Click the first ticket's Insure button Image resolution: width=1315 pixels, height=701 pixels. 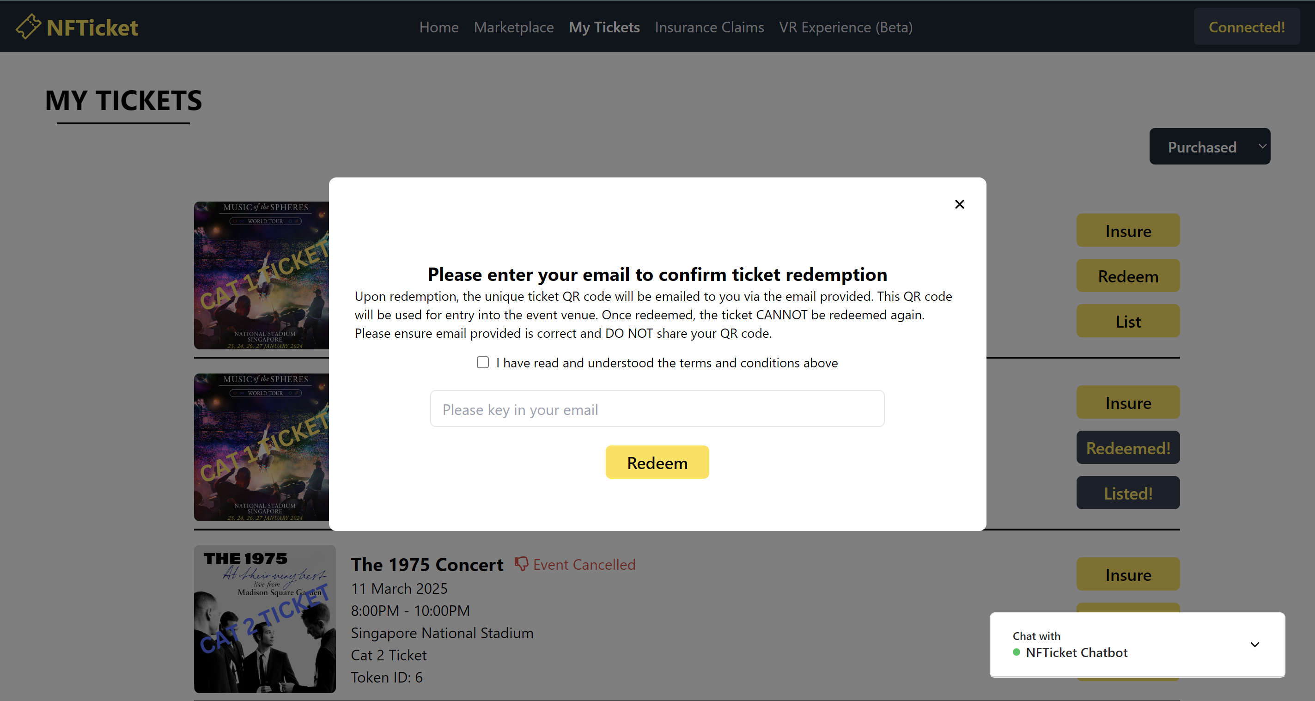(x=1128, y=231)
